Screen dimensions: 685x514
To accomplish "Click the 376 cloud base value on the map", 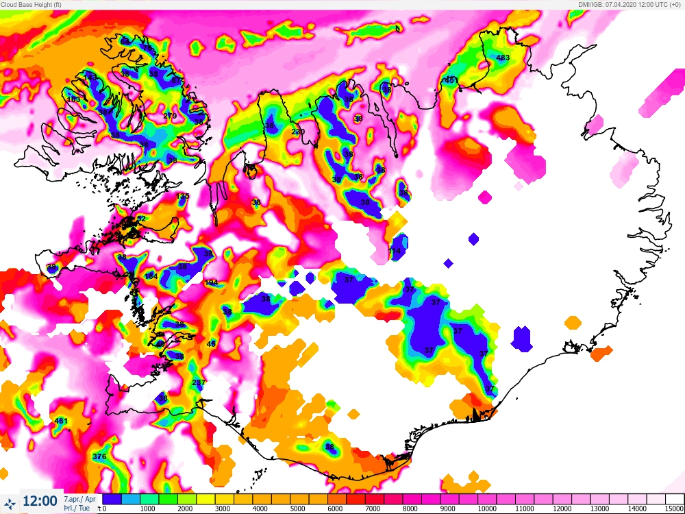I will tap(99, 456).
